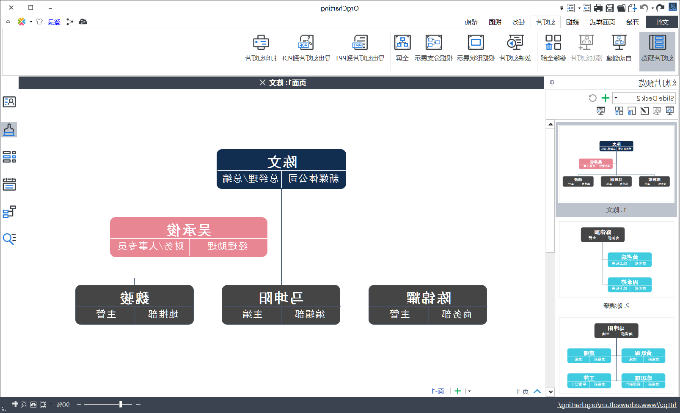Image resolution: width=680 pixels, height=413 pixels.
Task: Open the 文件 menu tab
Action: 662,22
